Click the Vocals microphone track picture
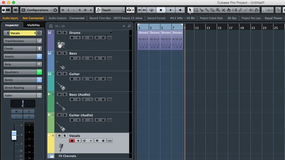The height and width of the screenshot is (160, 285). point(61,147)
